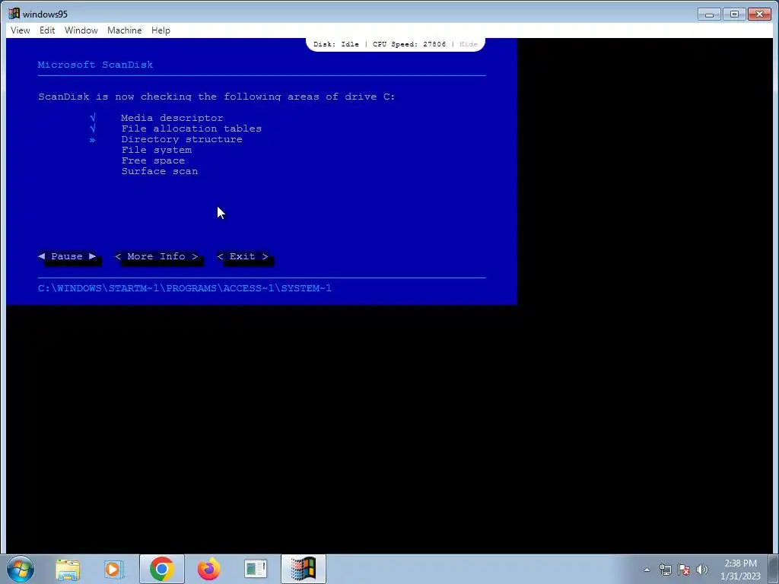Screen dimensions: 779x584
Task: Click the 'Surface scan' line
Action: 160,171
